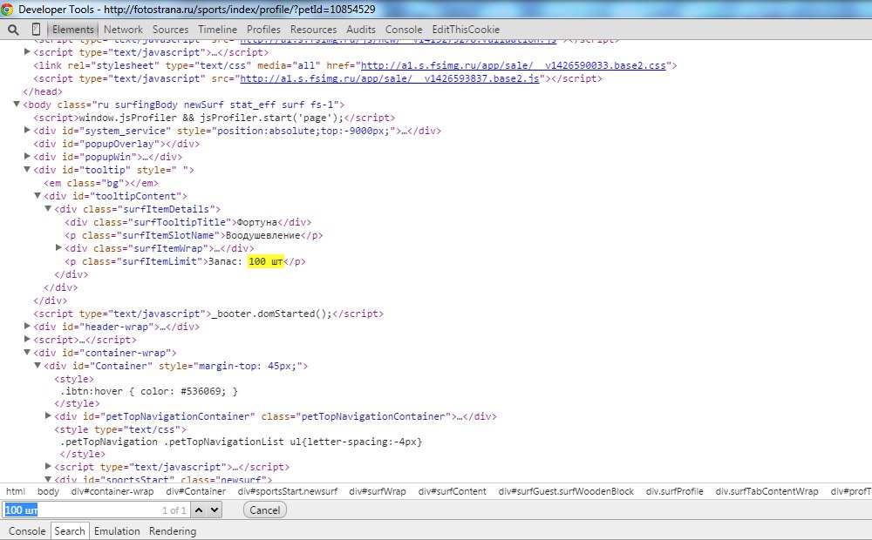Click div#surfWrap breadcrumb
The image size is (872, 540).
pos(378,492)
